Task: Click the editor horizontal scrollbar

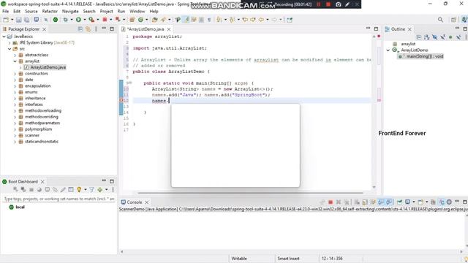Action: click(x=250, y=193)
